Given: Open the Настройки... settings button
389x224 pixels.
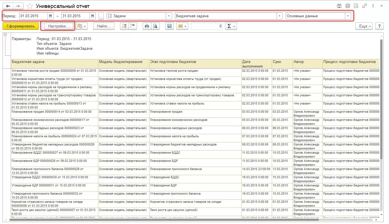Looking at the screenshot, I should 58,26.
